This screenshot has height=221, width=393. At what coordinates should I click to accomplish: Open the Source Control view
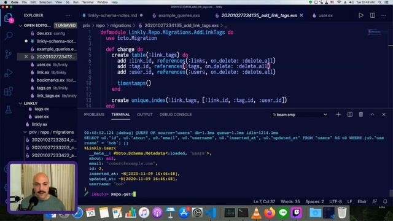point(9,54)
